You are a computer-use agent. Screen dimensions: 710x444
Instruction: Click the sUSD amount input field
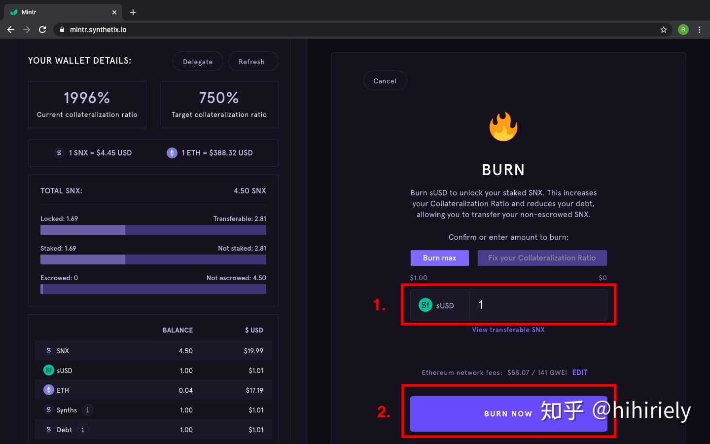pyautogui.click(x=538, y=305)
